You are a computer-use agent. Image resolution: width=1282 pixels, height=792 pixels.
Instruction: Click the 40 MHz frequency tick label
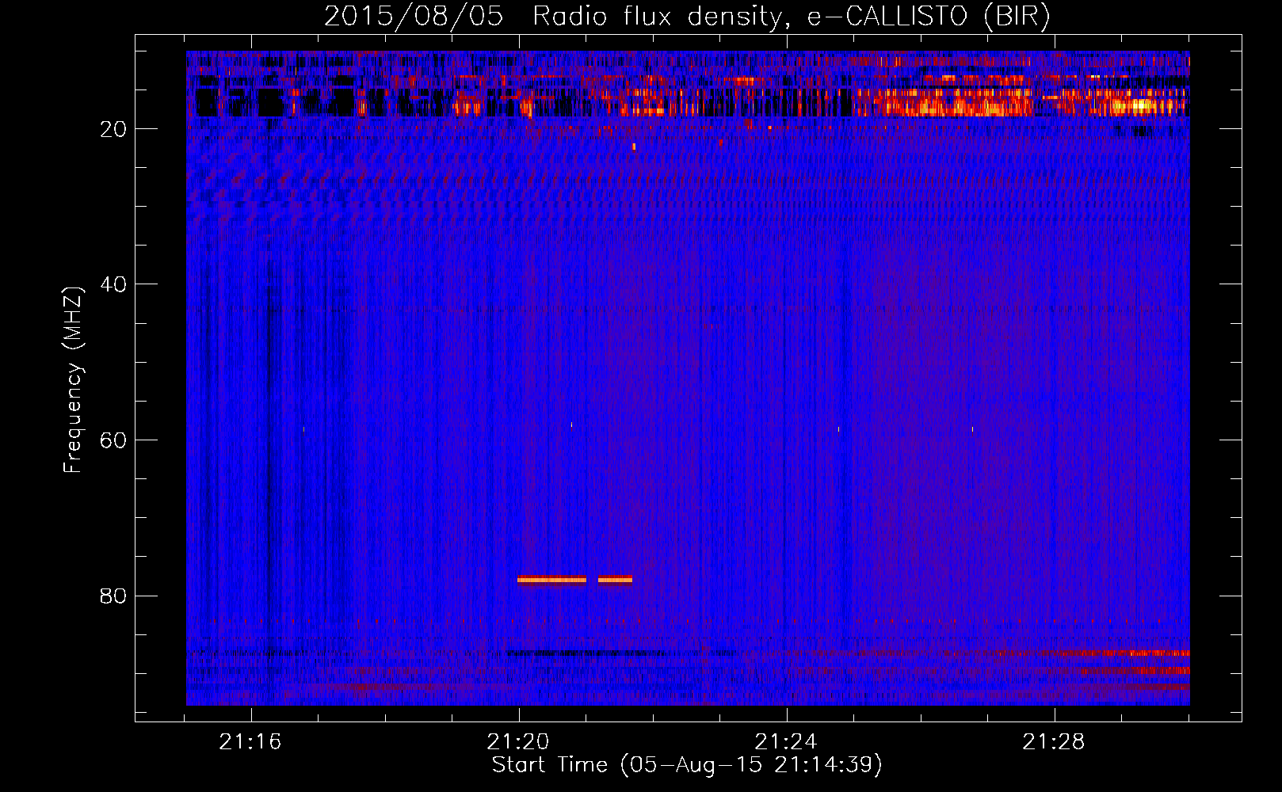pos(113,284)
